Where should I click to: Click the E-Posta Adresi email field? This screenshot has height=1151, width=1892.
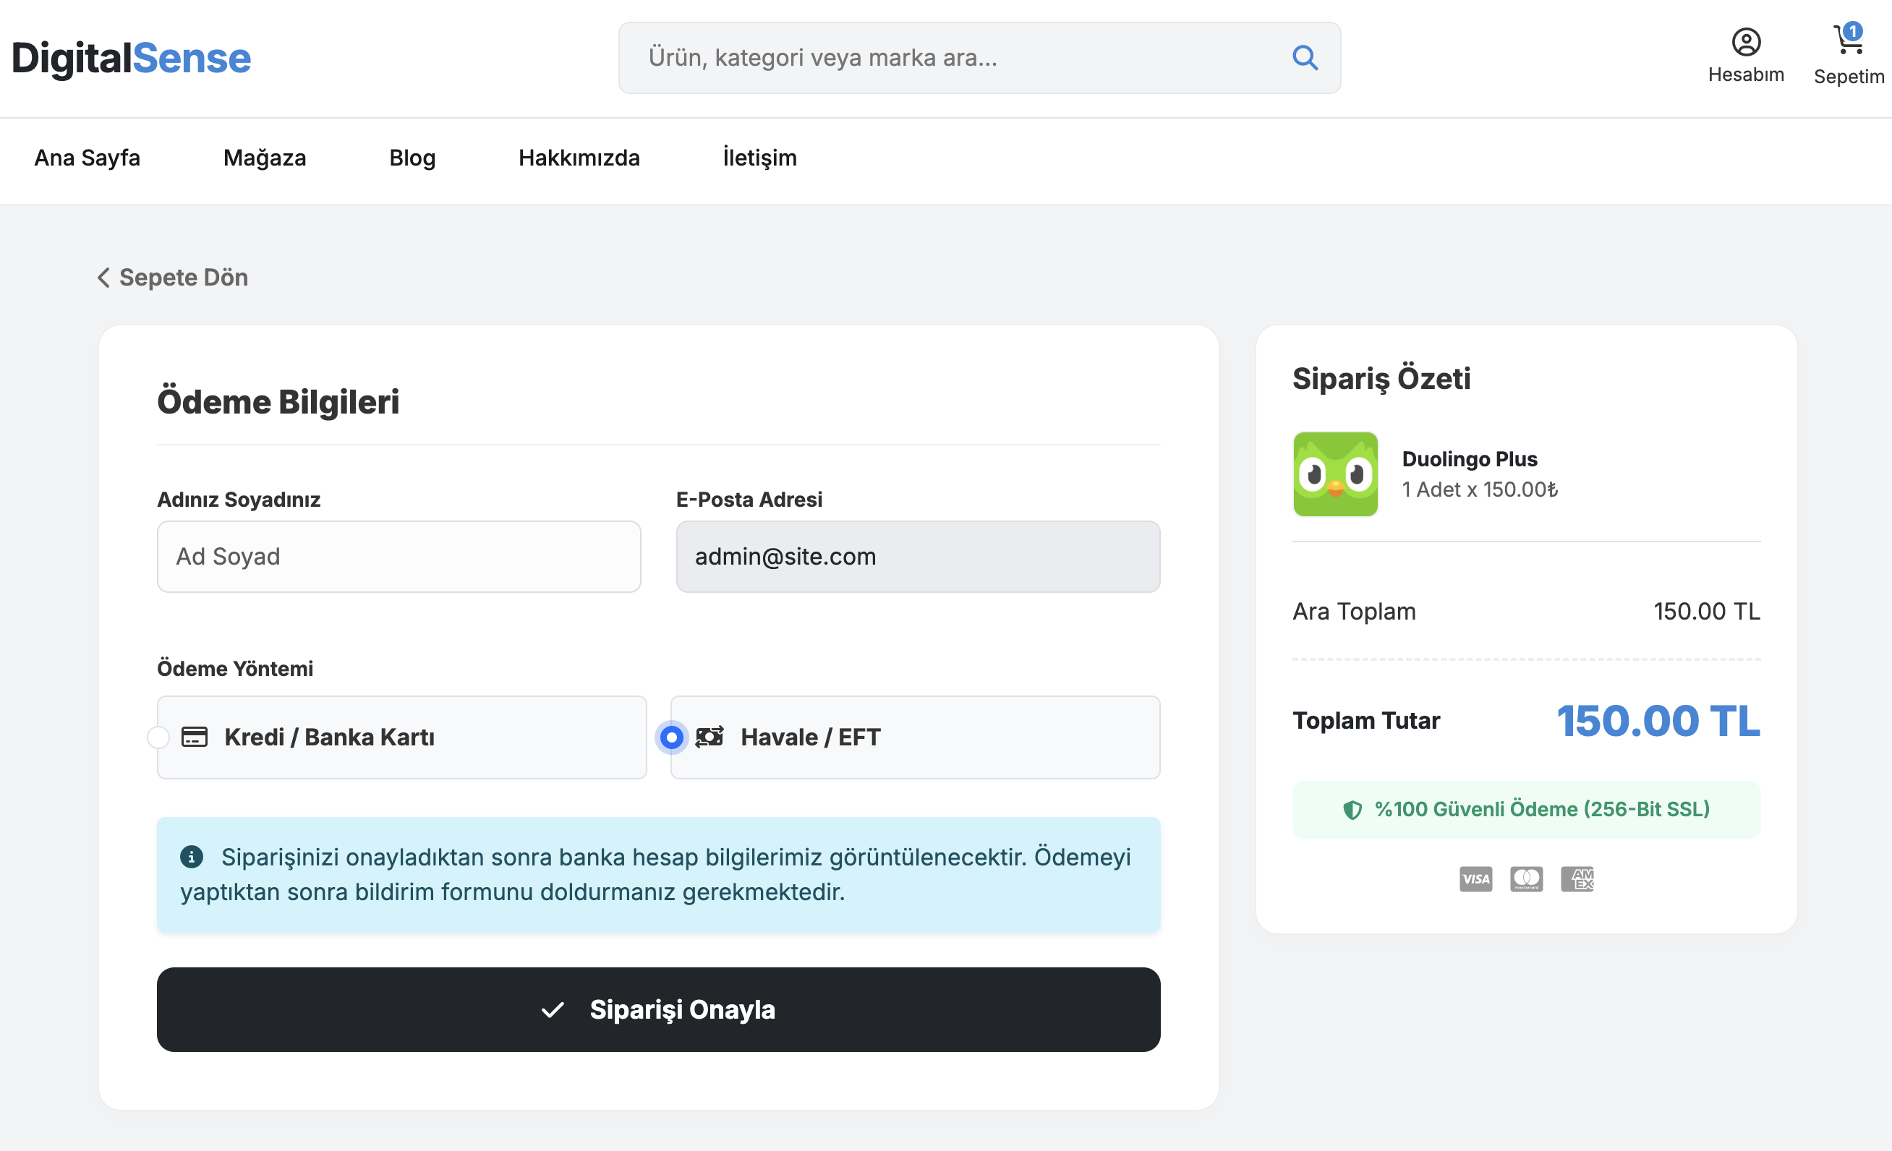pyautogui.click(x=918, y=556)
